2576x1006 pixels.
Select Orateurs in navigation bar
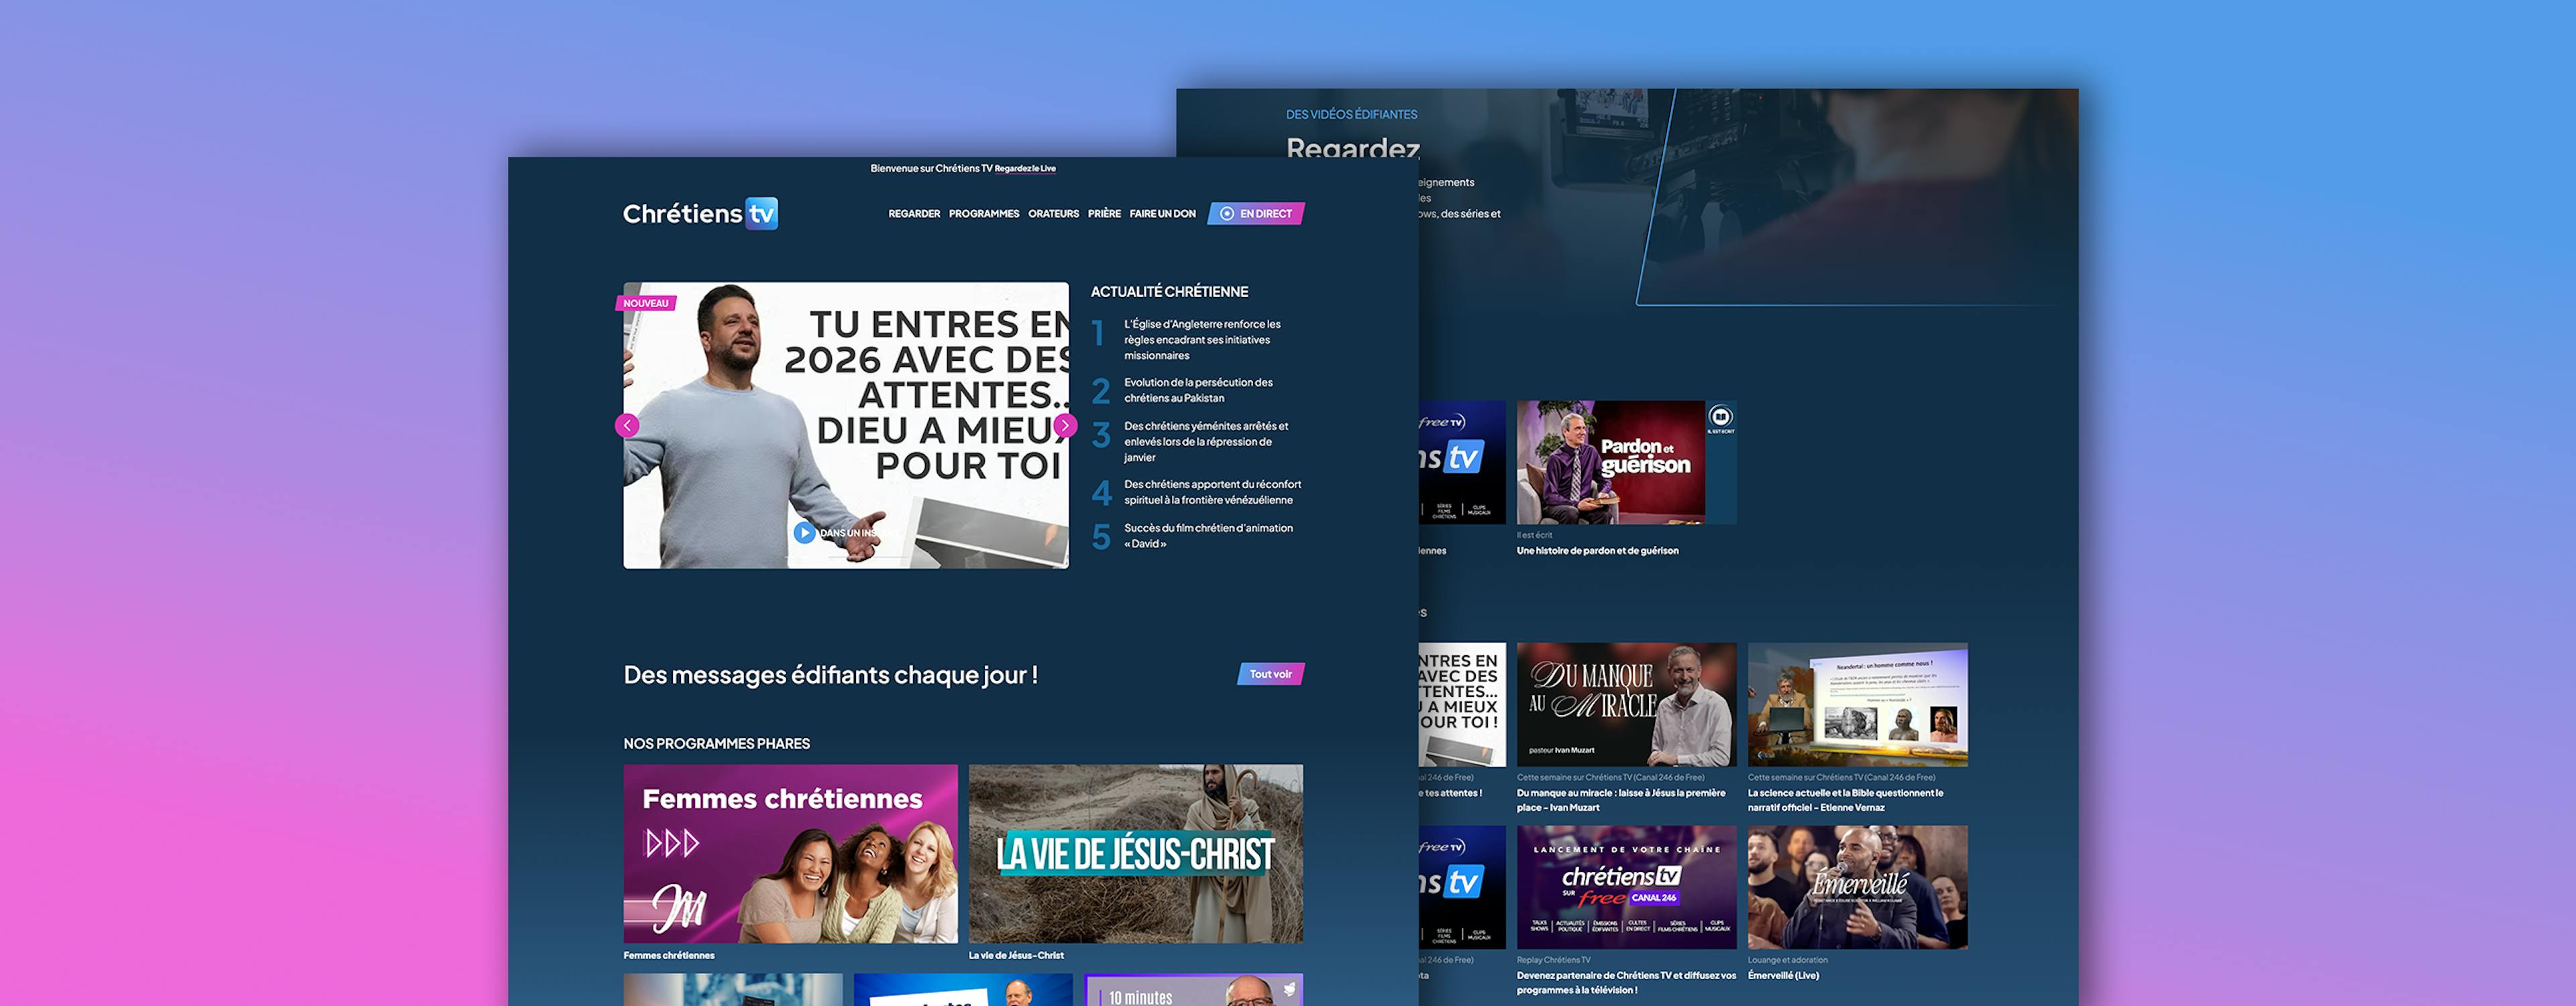(1053, 214)
